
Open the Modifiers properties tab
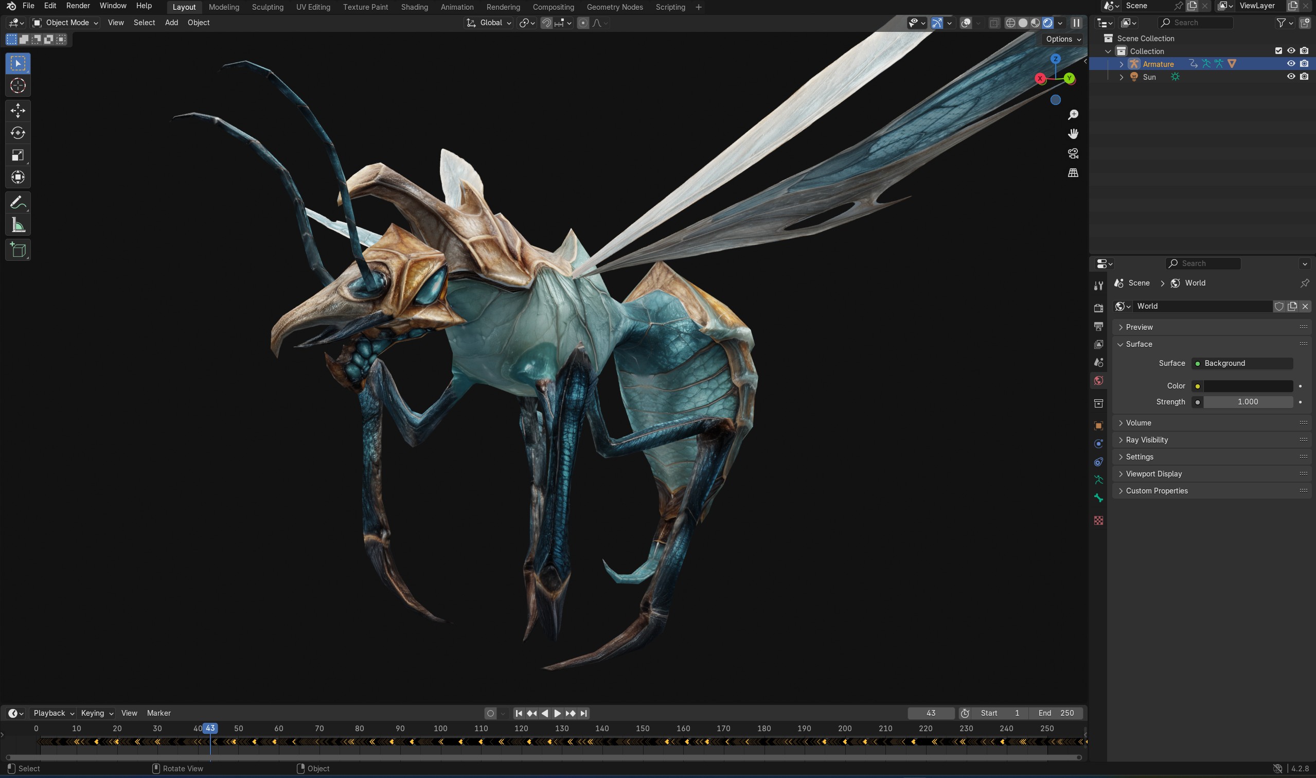click(x=1098, y=444)
